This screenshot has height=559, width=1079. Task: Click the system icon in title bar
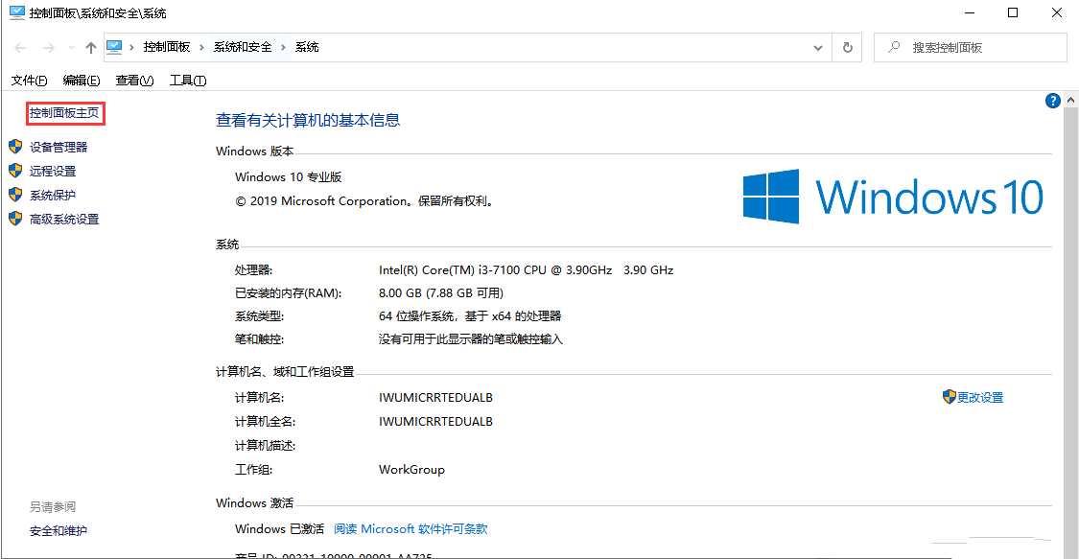pyautogui.click(x=16, y=12)
